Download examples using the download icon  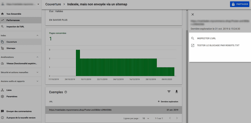coord(177,91)
